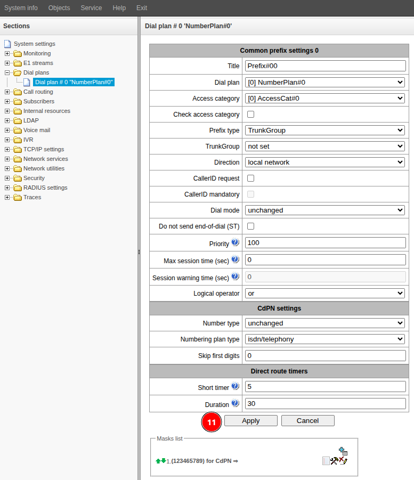Image resolution: width=414 pixels, height=480 pixels.
Task: Click the Subscribers folder icon
Action: (18, 101)
